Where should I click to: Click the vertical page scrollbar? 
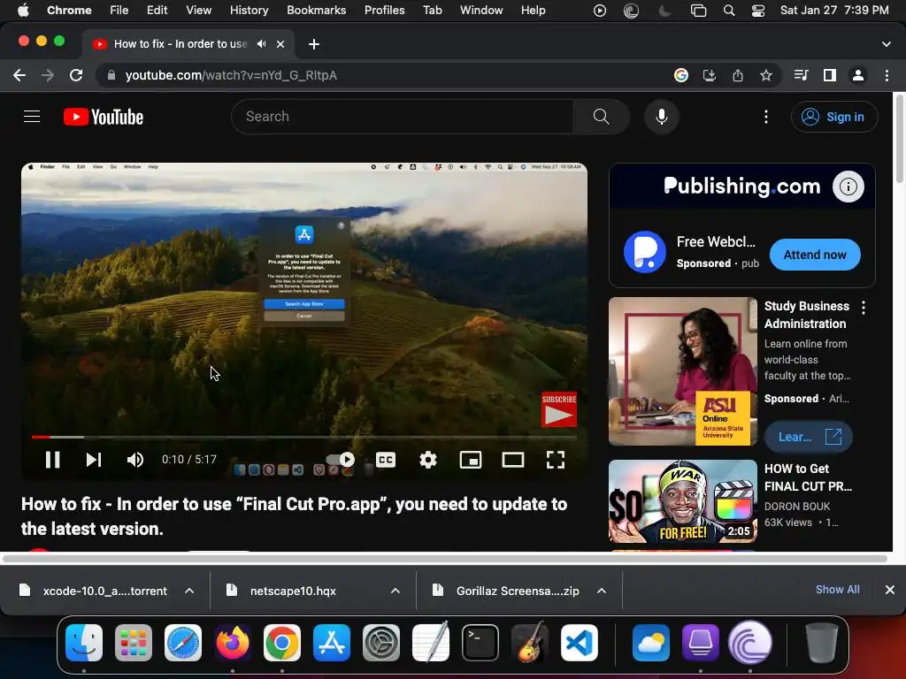pos(899,139)
